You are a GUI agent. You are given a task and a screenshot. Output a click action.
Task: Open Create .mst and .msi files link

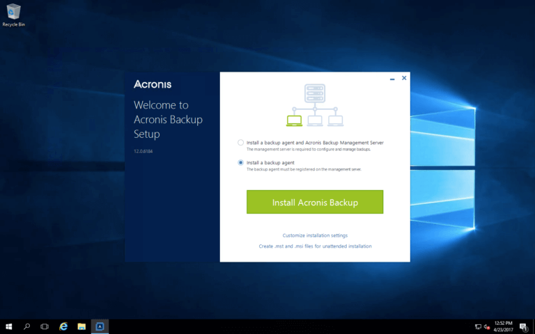click(x=315, y=246)
